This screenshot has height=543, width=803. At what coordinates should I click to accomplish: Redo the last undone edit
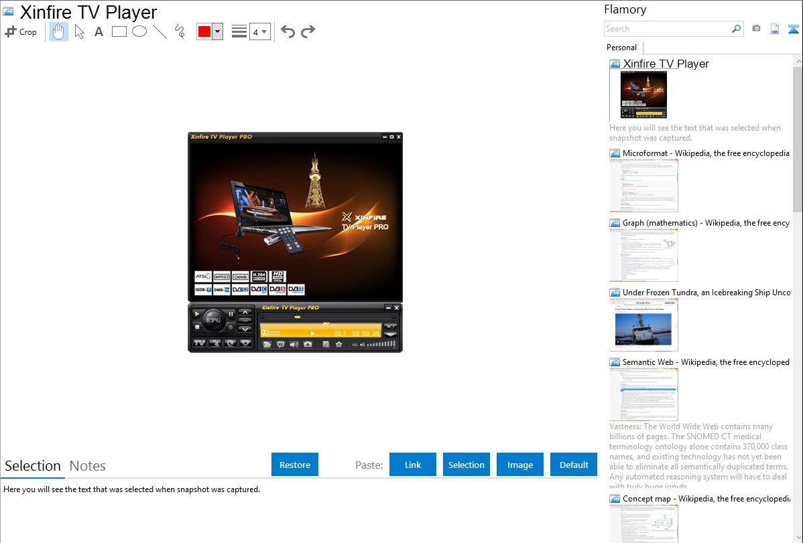(x=308, y=31)
